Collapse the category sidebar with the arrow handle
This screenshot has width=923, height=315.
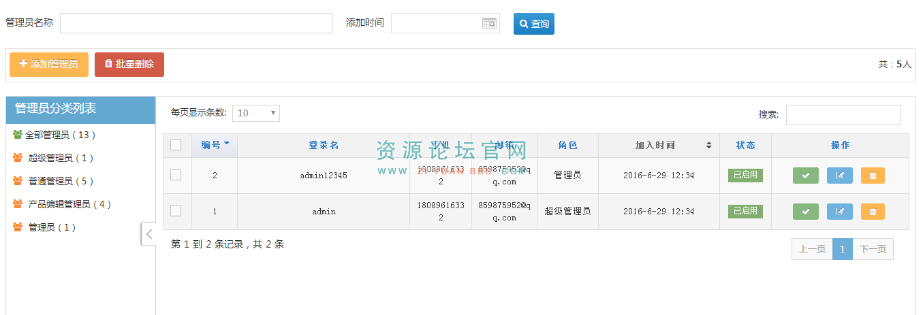[x=148, y=233]
